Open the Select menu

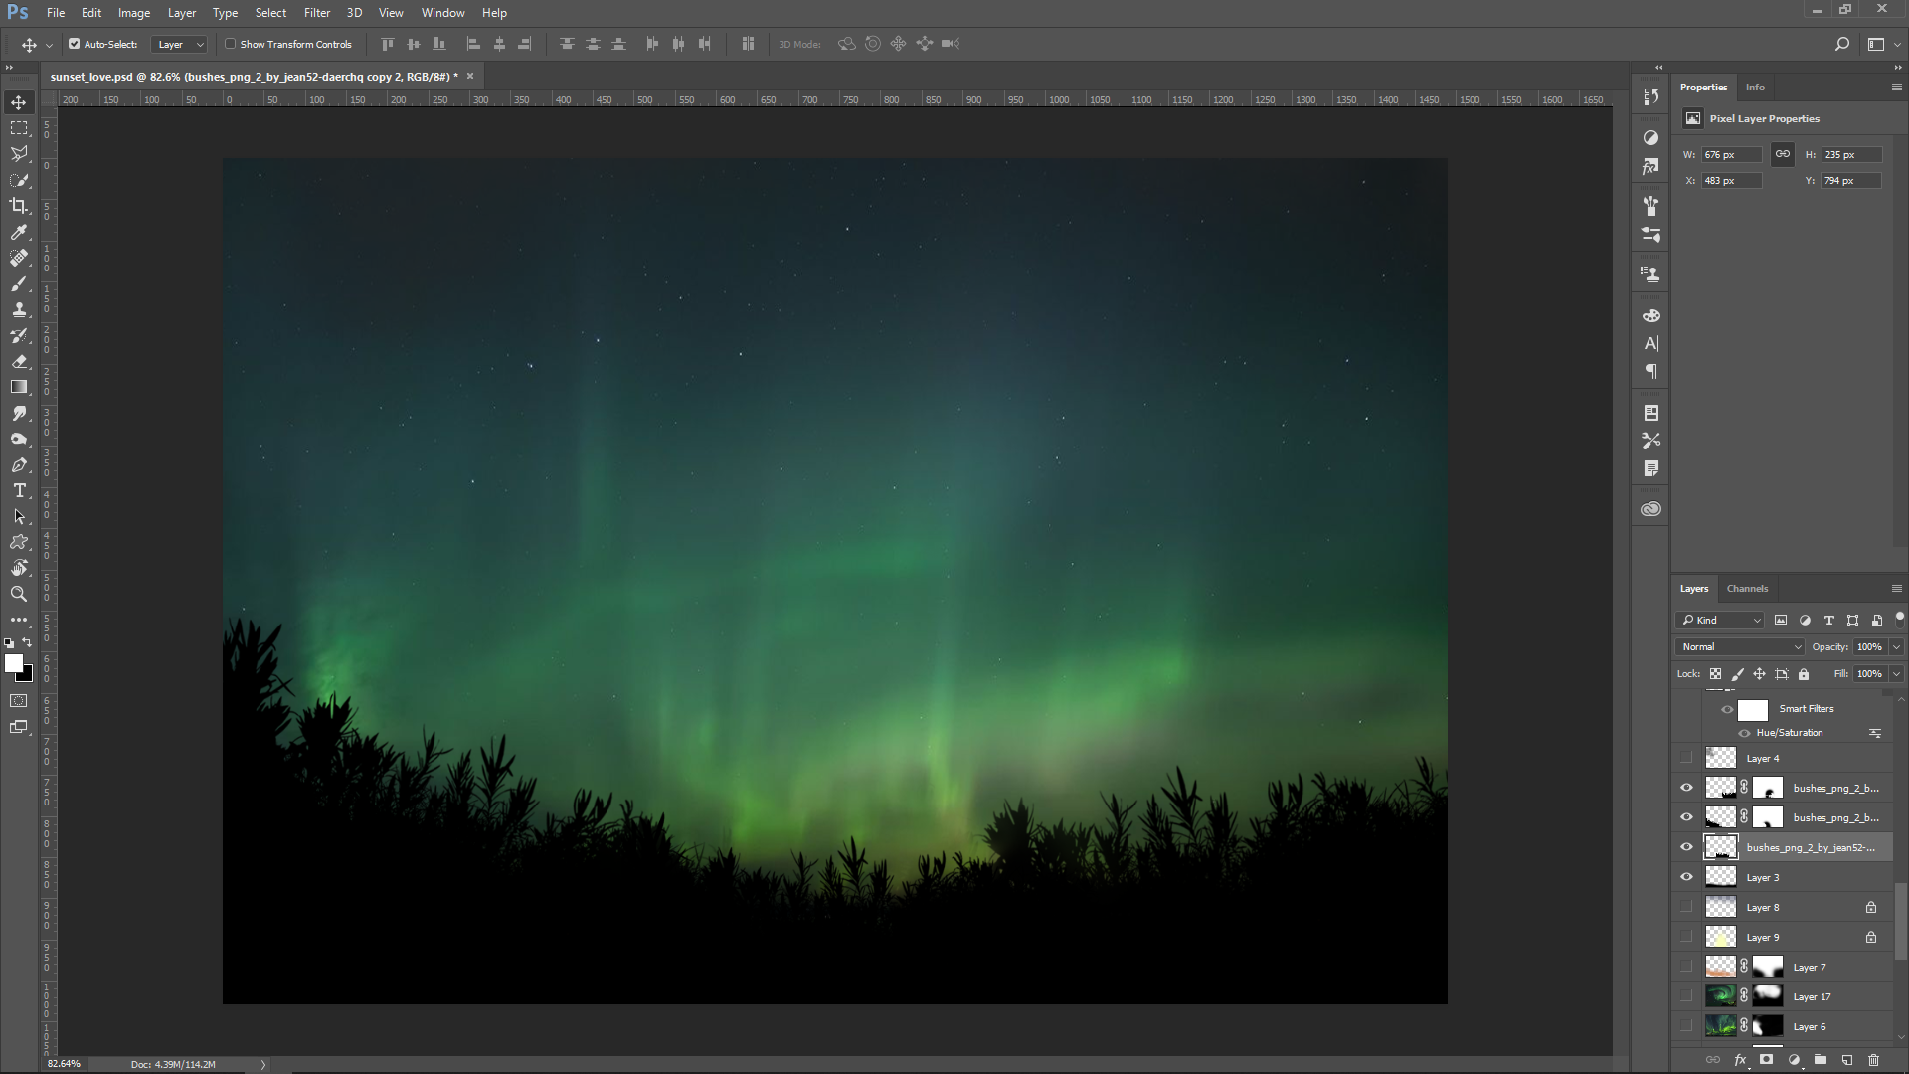[x=270, y=12]
